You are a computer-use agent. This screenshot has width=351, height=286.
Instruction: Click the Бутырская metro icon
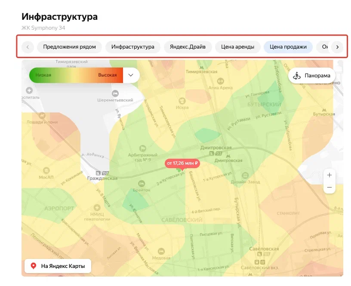(324, 110)
